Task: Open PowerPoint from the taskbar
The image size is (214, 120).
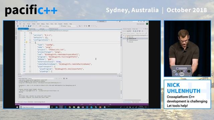Action: [100, 107]
